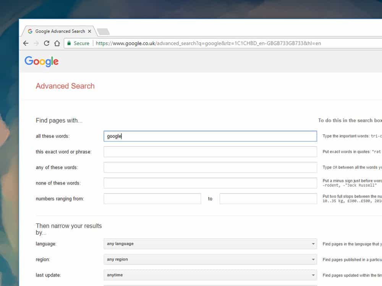This screenshot has height=286, width=382.
Task: Click the first 'numbers ranging from' box
Action: (x=152, y=199)
